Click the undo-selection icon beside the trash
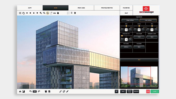 pos(72,13)
